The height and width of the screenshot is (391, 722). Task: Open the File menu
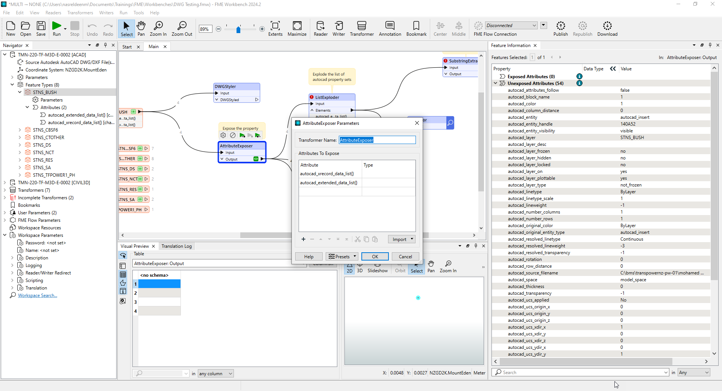[x=6, y=13]
